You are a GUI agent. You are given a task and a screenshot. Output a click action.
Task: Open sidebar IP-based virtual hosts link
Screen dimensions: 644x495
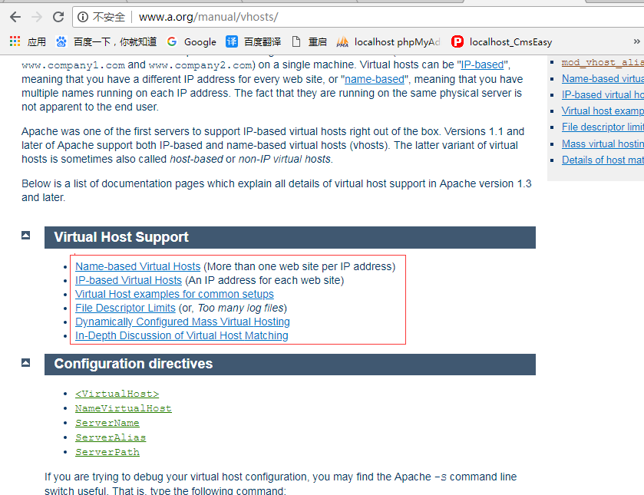(x=603, y=94)
